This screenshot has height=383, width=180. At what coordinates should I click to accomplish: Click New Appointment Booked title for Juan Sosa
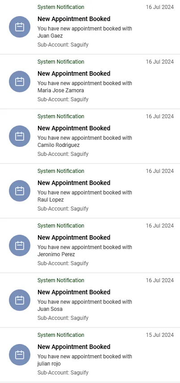[74, 292]
